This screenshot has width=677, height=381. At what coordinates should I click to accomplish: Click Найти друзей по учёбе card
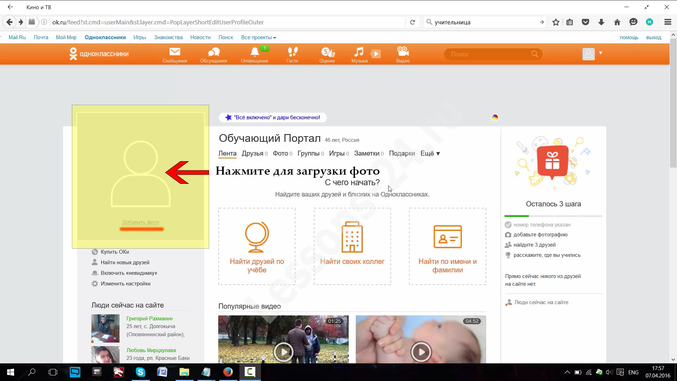pos(257,246)
